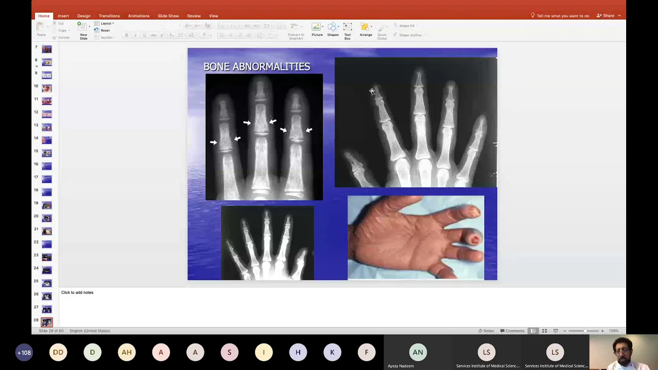This screenshot has width=658, height=370.
Task: Select slide 24 thumbnail
Action: [x=47, y=270]
